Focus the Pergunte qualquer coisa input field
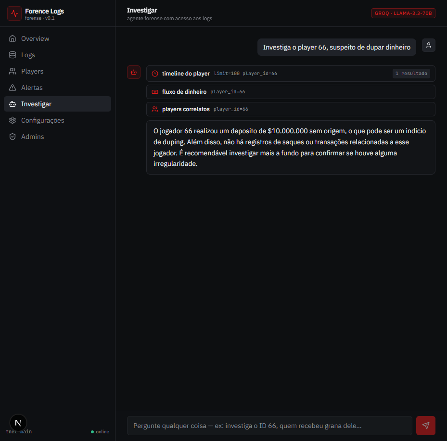 click(269, 426)
